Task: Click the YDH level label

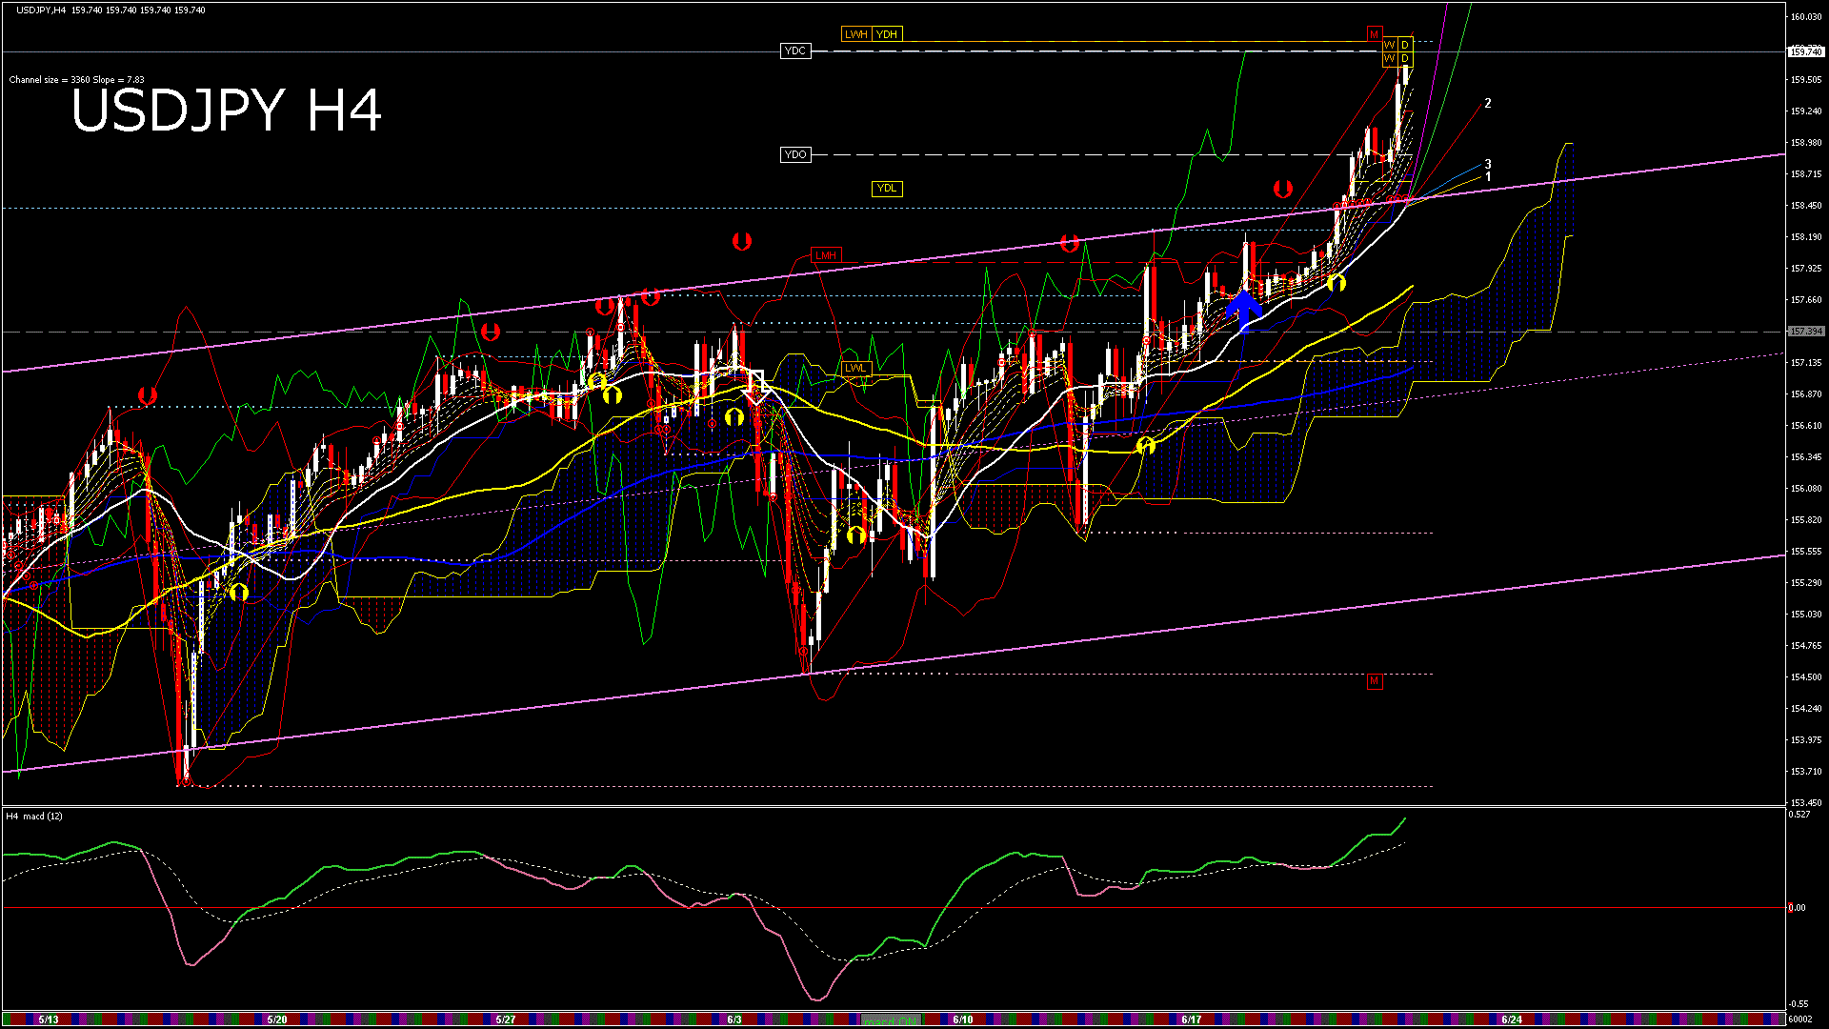Action: (x=887, y=34)
